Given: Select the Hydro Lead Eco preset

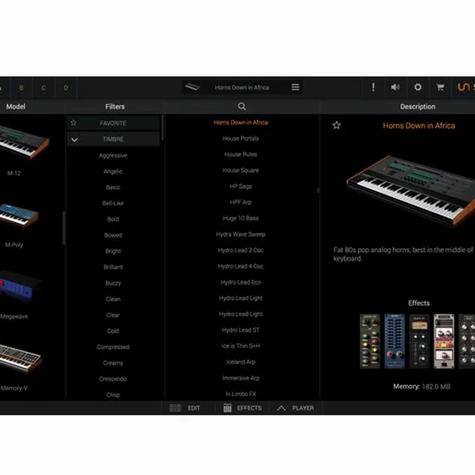Looking at the screenshot, I should coord(241,282).
